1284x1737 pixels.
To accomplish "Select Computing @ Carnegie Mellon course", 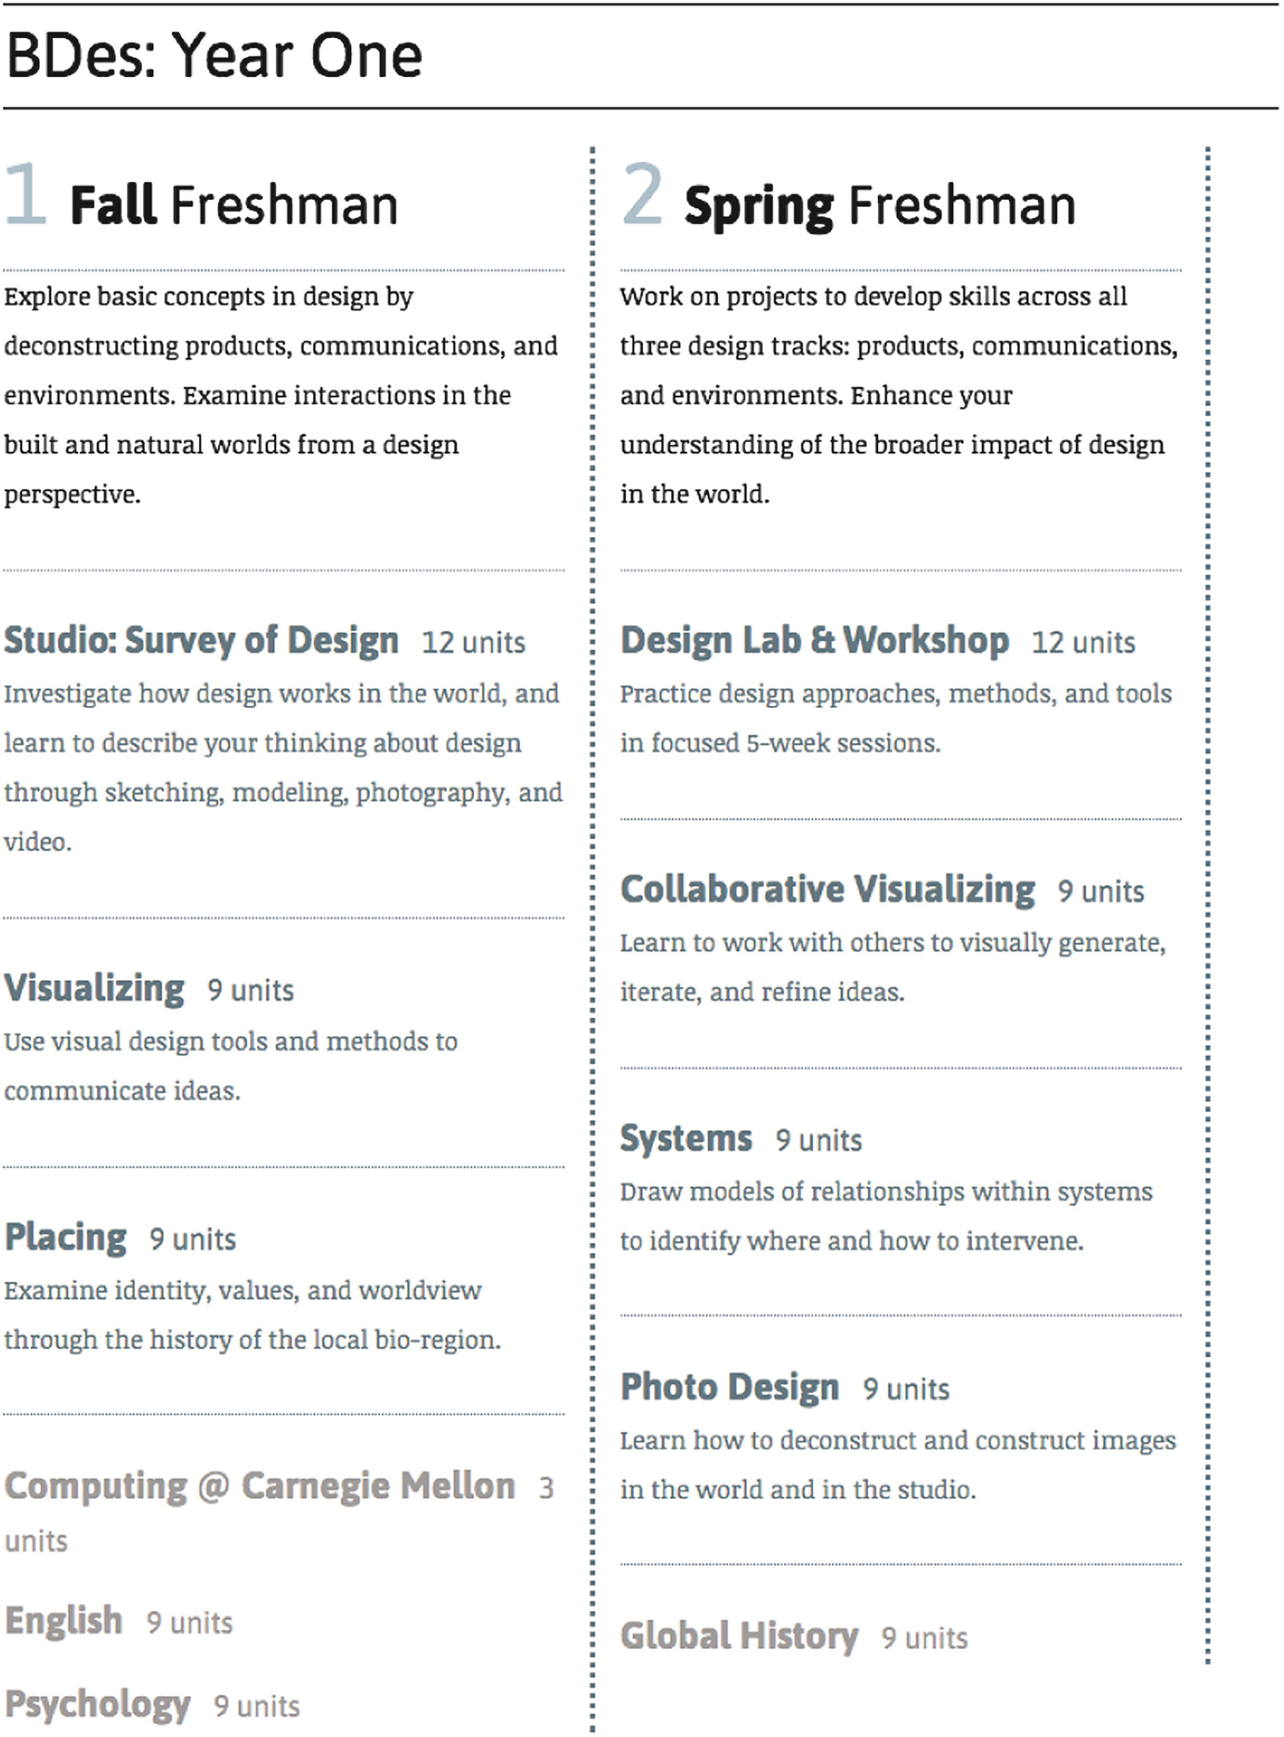I will click(x=259, y=1486).
